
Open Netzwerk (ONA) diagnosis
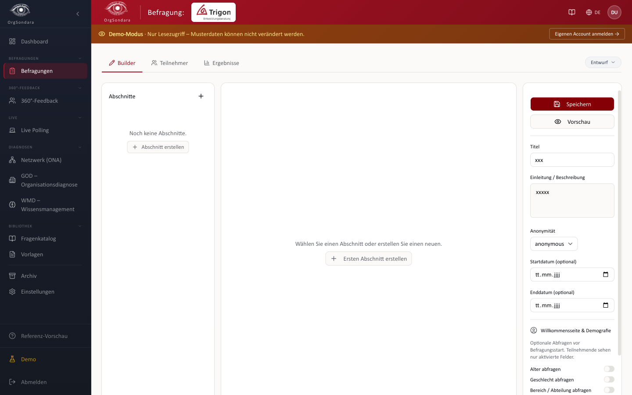point(46,160)
